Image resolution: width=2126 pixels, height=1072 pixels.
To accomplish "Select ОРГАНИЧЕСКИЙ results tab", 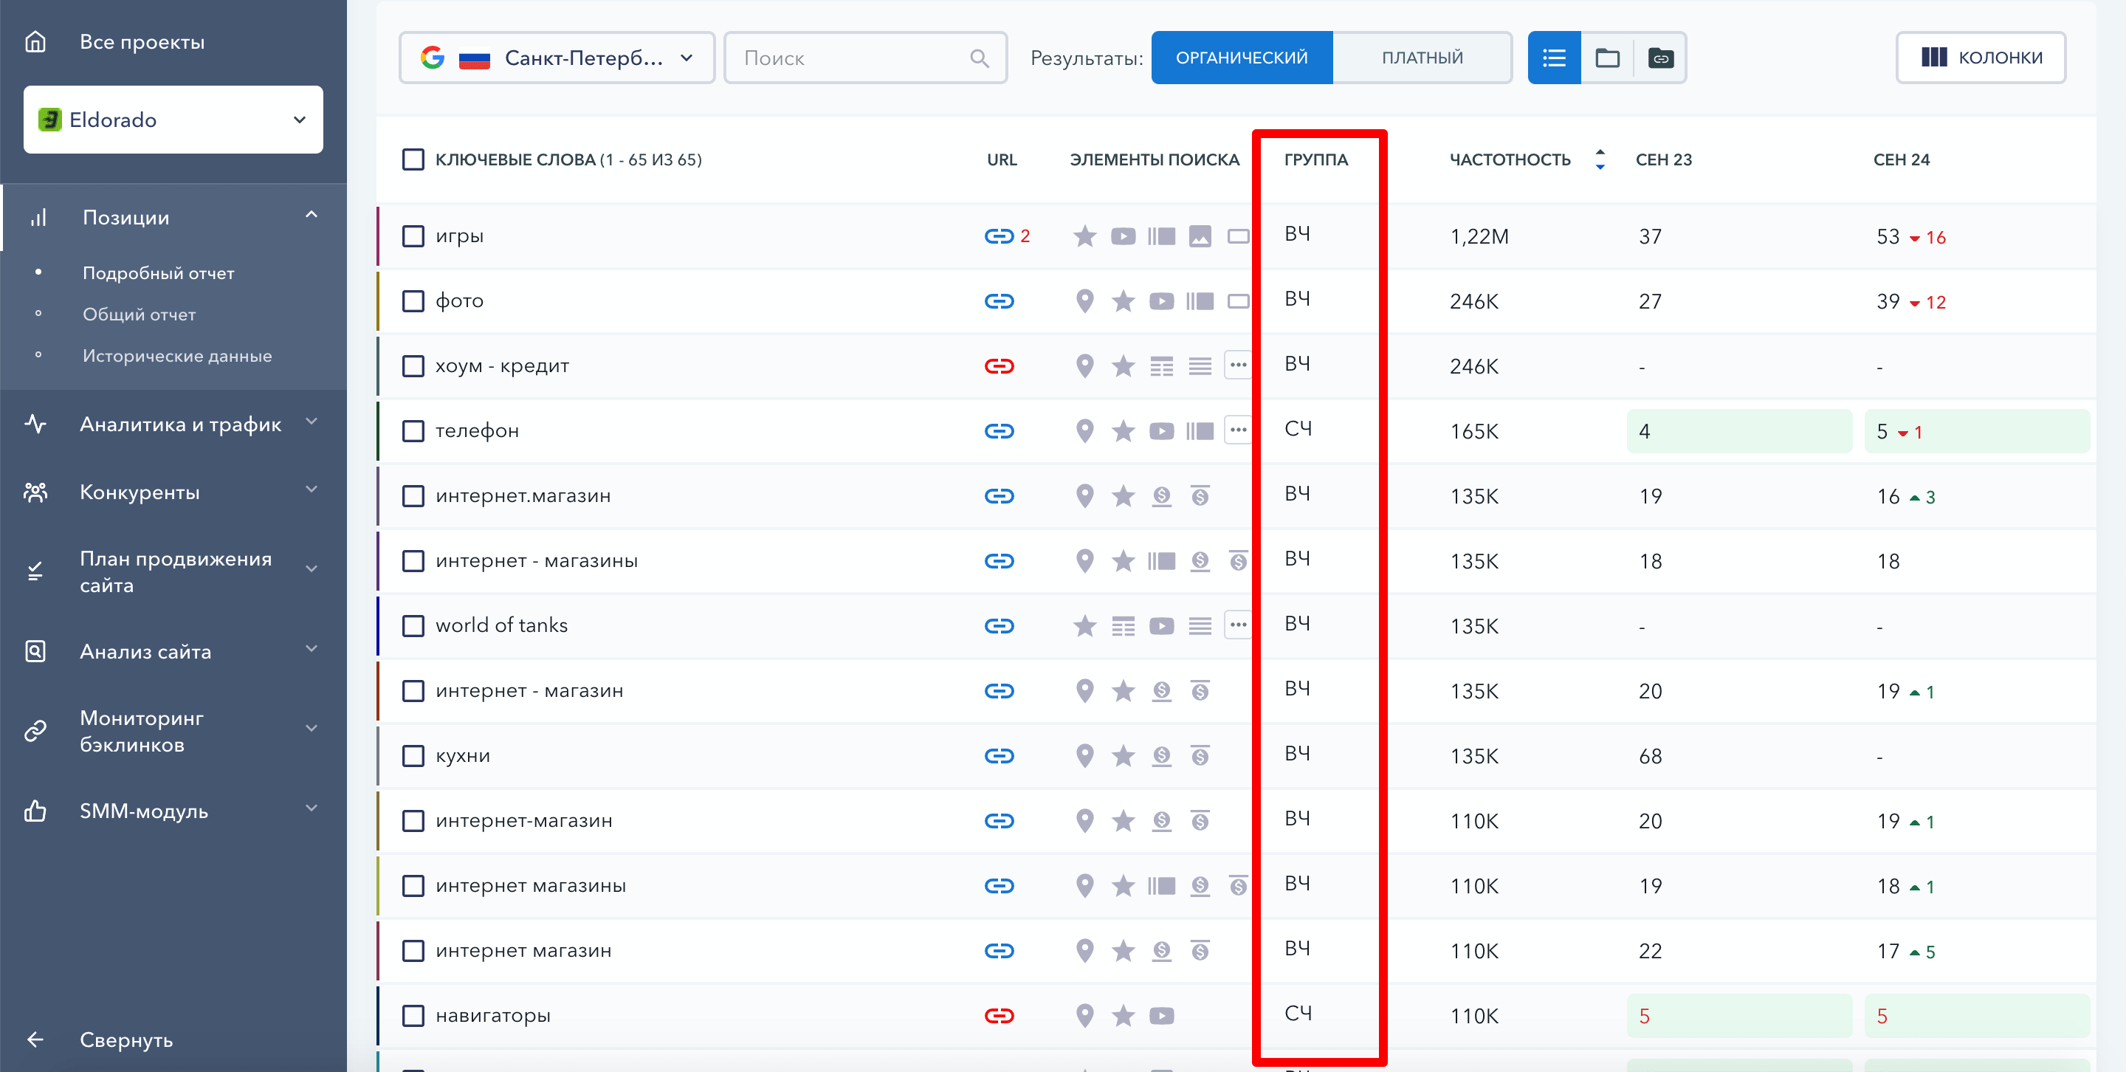I will coord(1241,58).
